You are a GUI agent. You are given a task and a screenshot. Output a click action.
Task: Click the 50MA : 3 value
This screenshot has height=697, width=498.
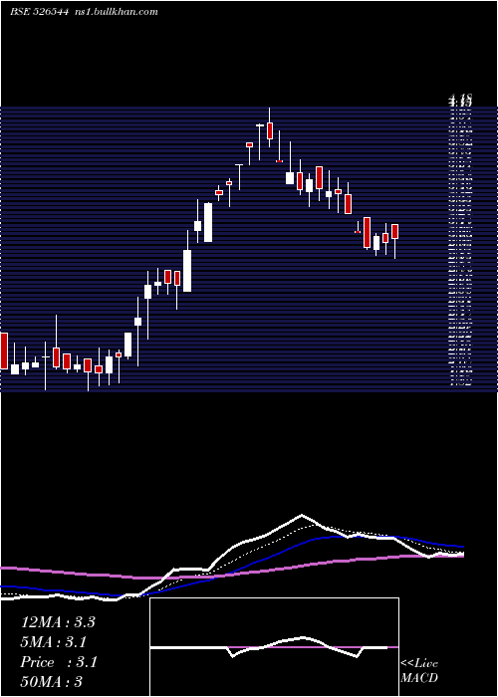pos(51,681)
